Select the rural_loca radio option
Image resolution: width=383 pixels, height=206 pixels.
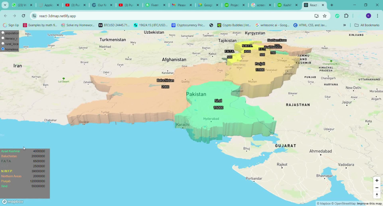3,43
